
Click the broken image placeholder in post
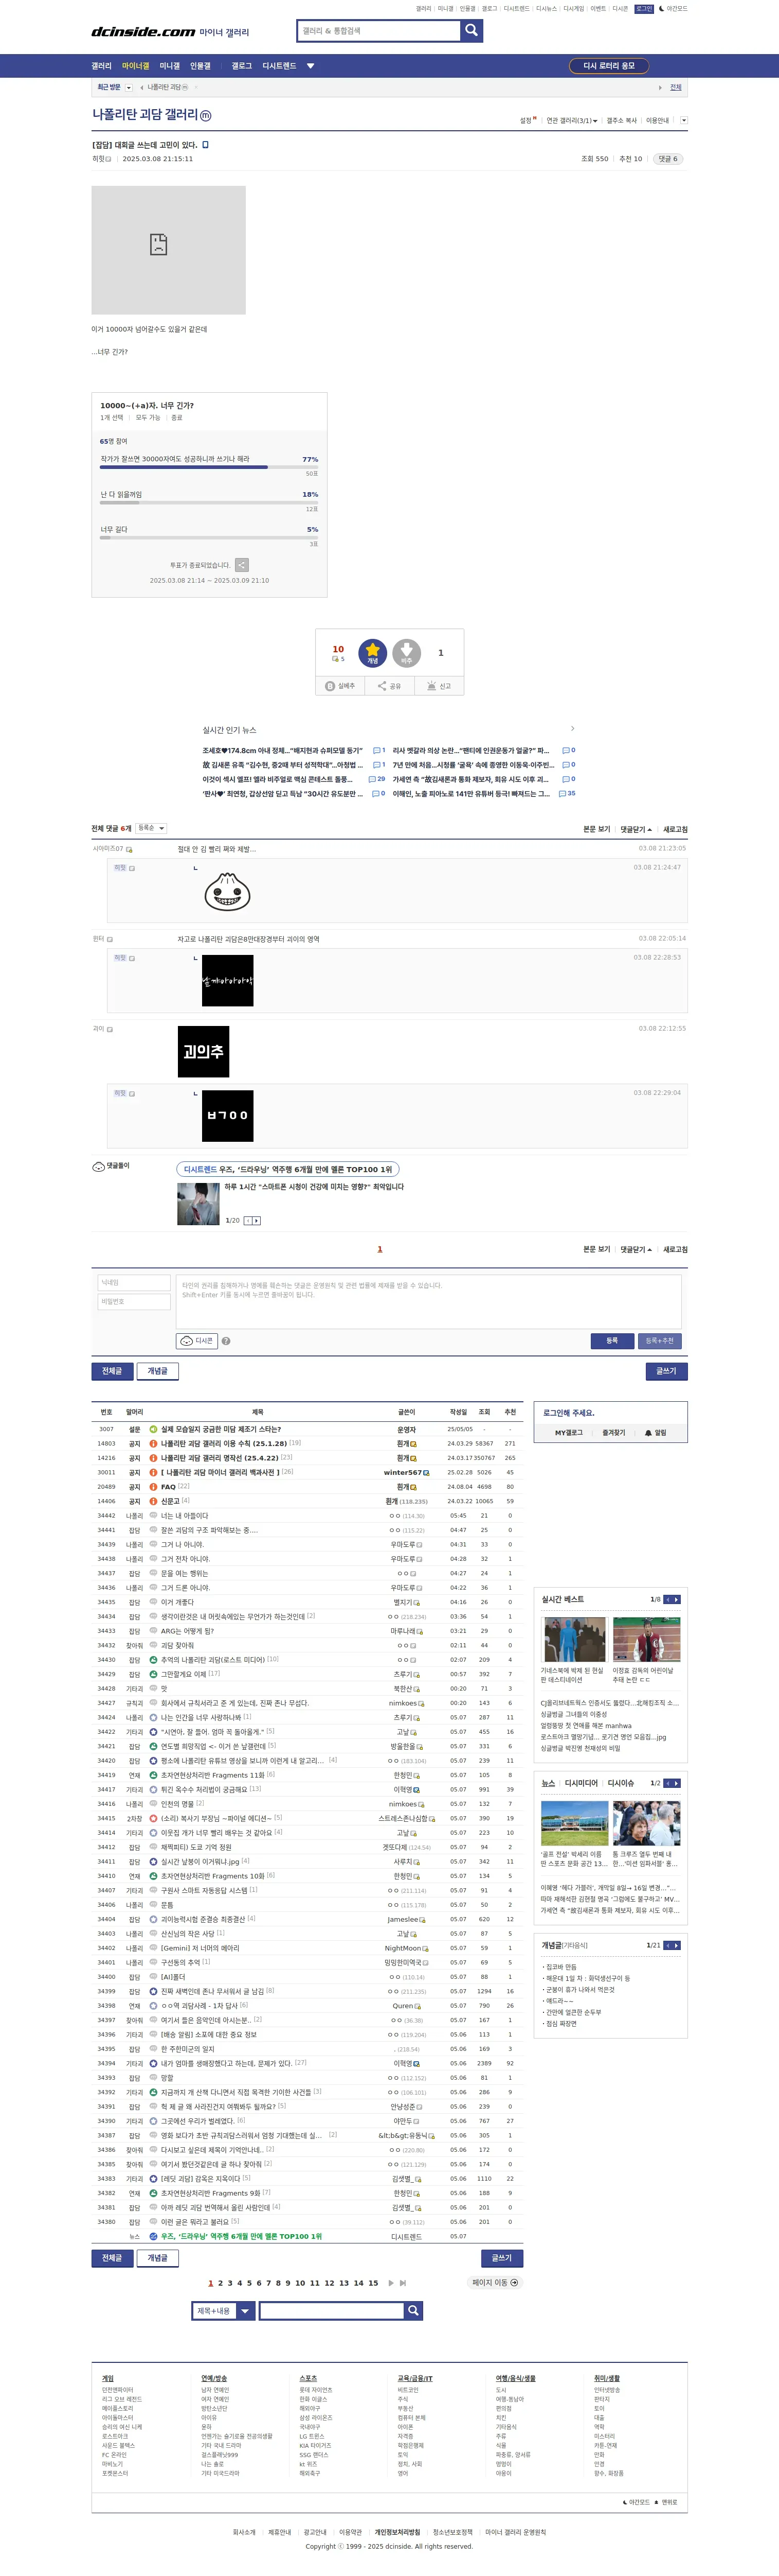169,250
